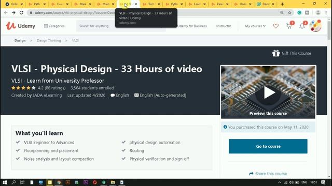Open the user profile avatar

pos(315,26)
